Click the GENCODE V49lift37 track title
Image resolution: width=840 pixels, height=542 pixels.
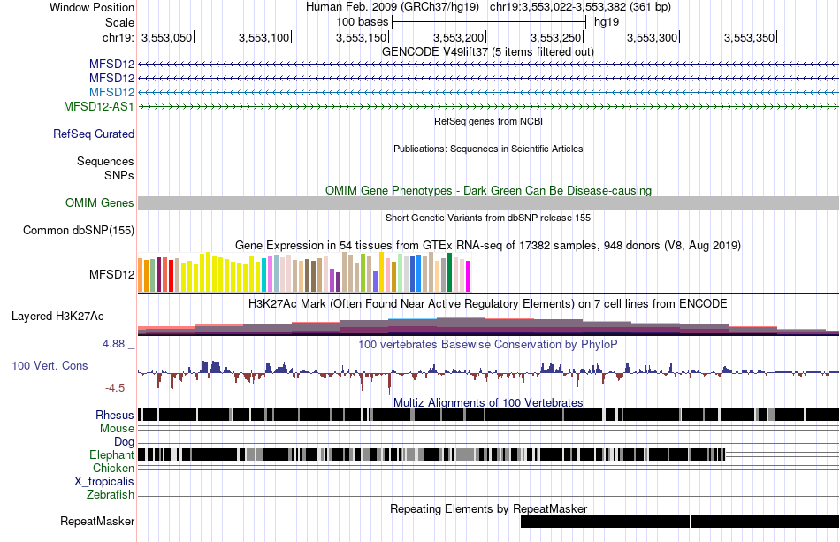click(x=487, y=51)
